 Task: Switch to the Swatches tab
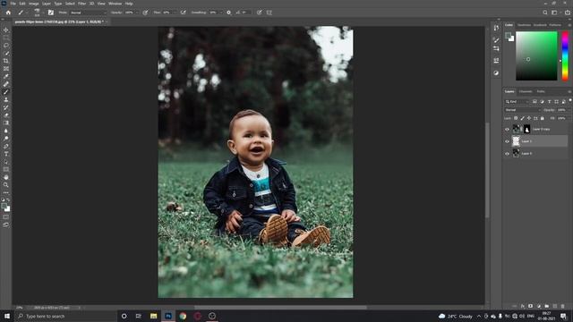pyautogui.click(x=524, y=25)
